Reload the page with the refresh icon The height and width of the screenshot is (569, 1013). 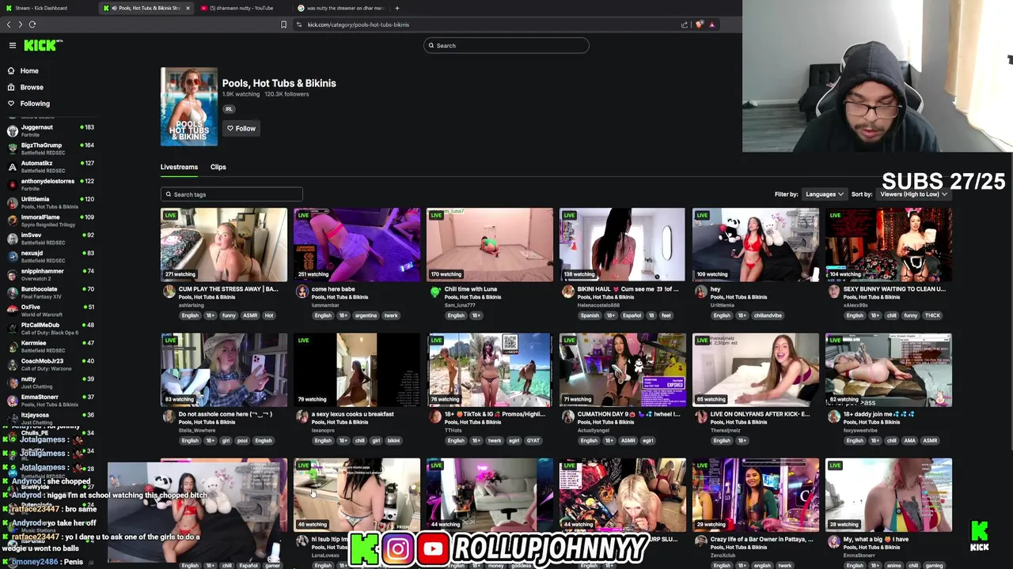tap(32, 24)
